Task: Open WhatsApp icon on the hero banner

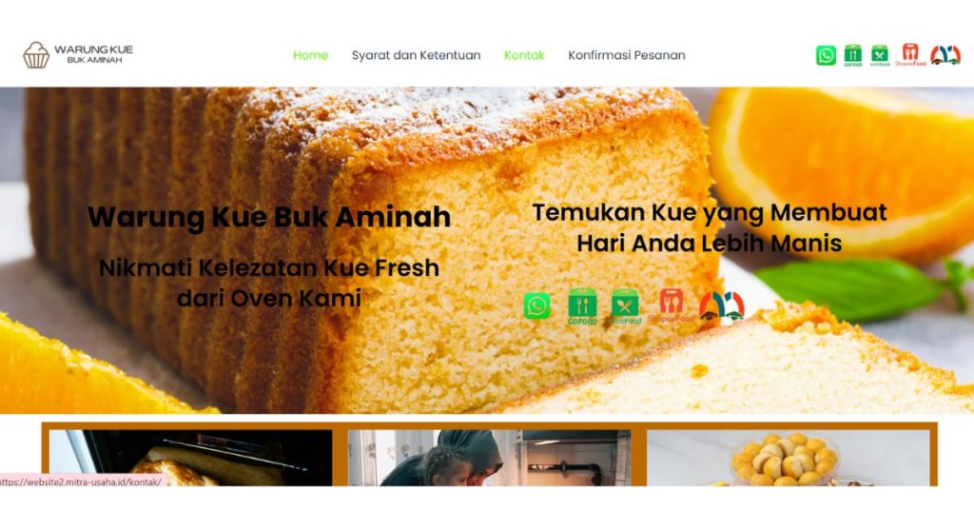Action: click(536, 305)
